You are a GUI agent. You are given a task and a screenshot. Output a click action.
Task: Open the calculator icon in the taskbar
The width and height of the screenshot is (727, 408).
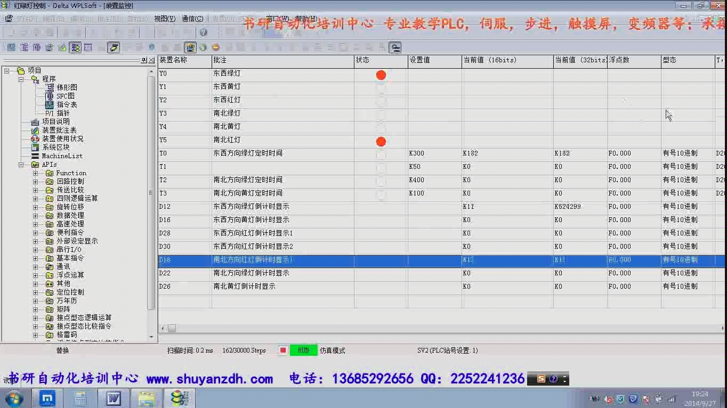point(80,398)
